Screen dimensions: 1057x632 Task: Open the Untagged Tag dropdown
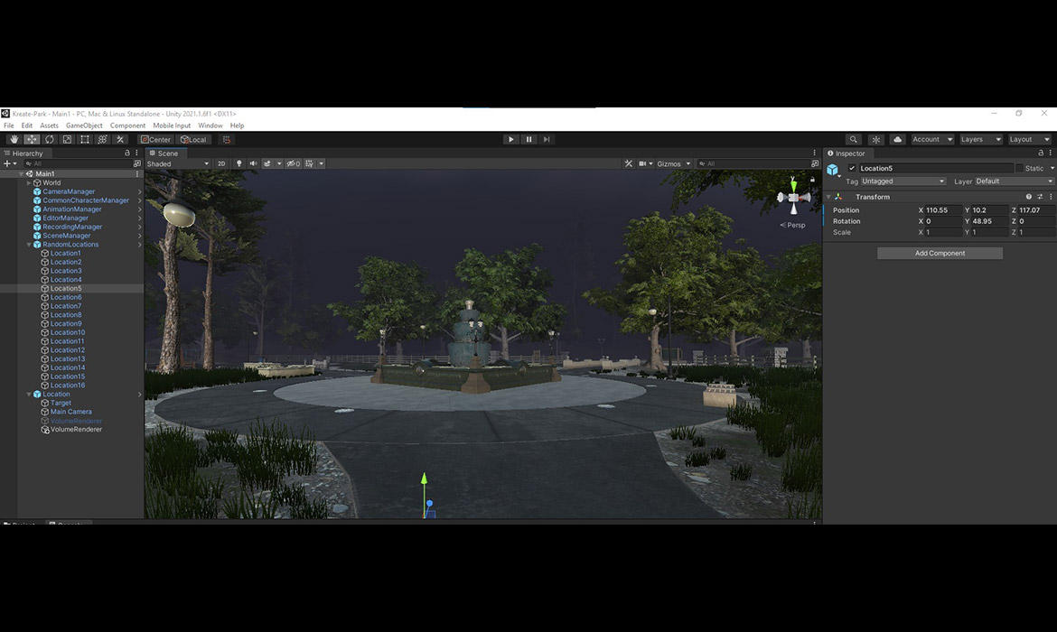point(903,181)
